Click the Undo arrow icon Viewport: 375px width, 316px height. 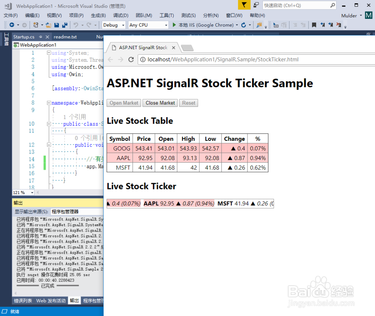click(76, 25)
